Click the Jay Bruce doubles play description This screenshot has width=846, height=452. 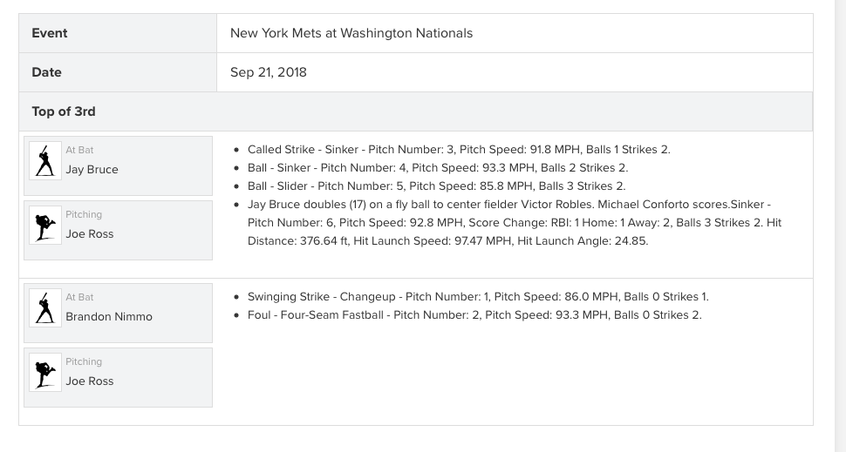point(515,223)
